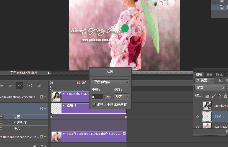
Task: Switch to the 路径 tab
Action: [219, 74]
